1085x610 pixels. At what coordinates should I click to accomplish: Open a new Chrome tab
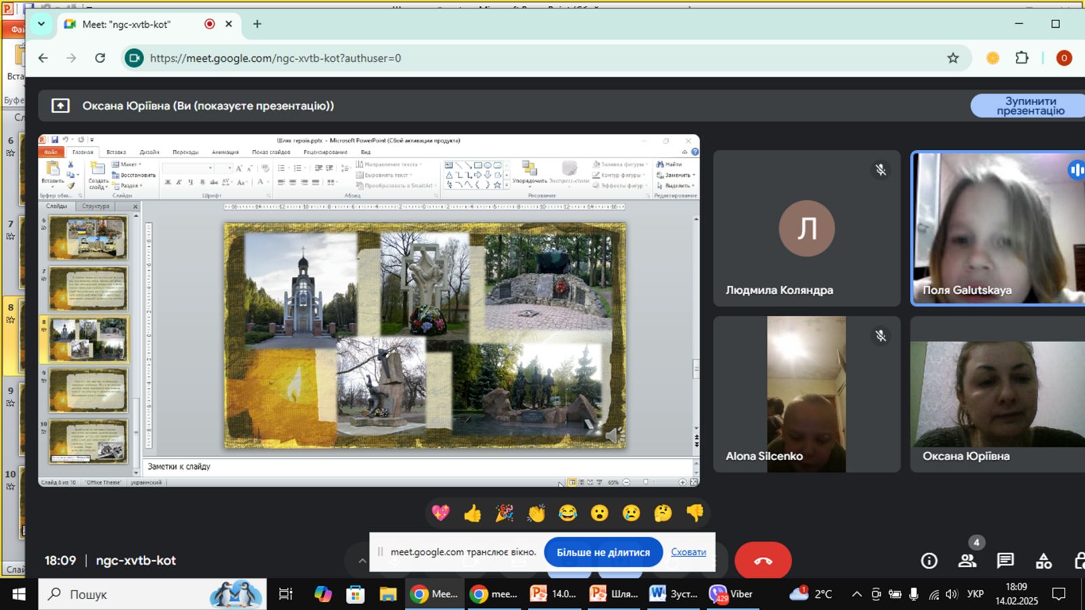coord(257,24)
